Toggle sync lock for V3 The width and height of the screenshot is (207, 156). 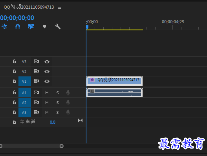37,61
